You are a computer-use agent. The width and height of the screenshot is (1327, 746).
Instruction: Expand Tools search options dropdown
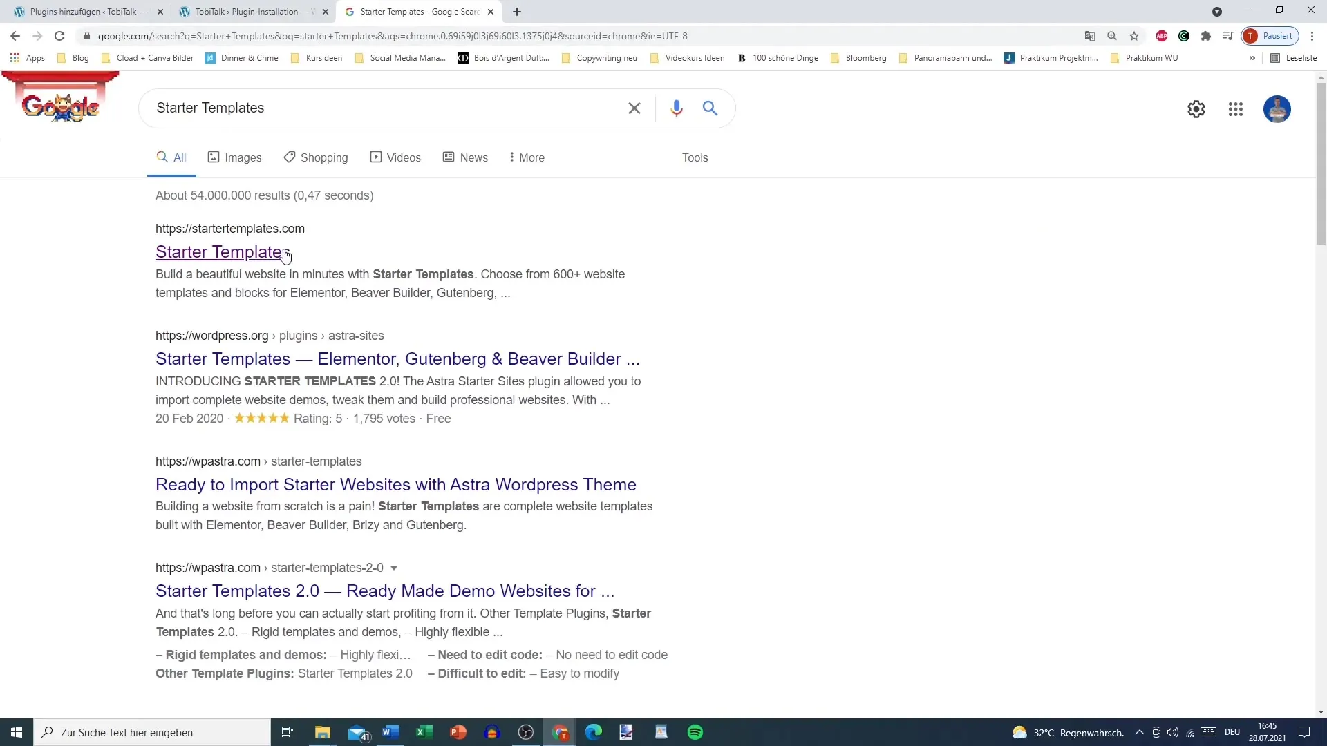[x=695, y=157]
